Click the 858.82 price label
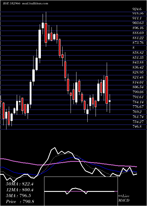This screenshot has height=206, width=147. [x=138, y=53]
